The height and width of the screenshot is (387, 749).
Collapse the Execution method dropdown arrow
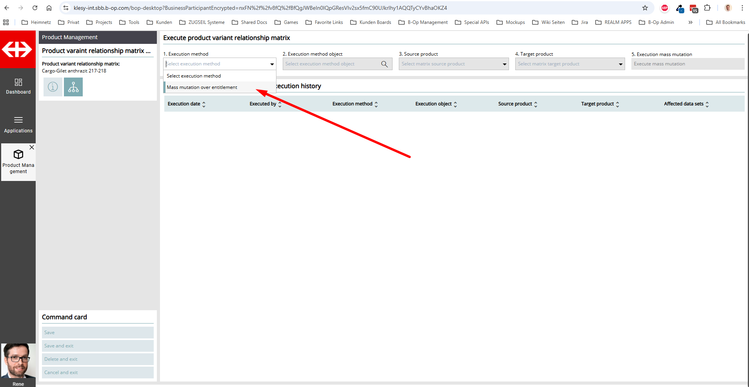point(272,64)
